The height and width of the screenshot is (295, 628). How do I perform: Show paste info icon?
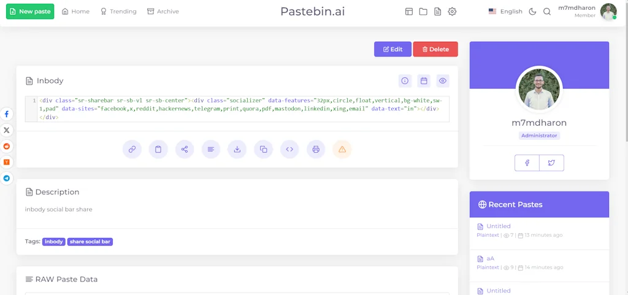(405, 81)
